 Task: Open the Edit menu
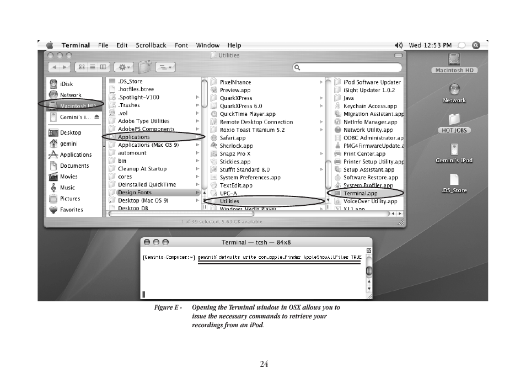122,45
